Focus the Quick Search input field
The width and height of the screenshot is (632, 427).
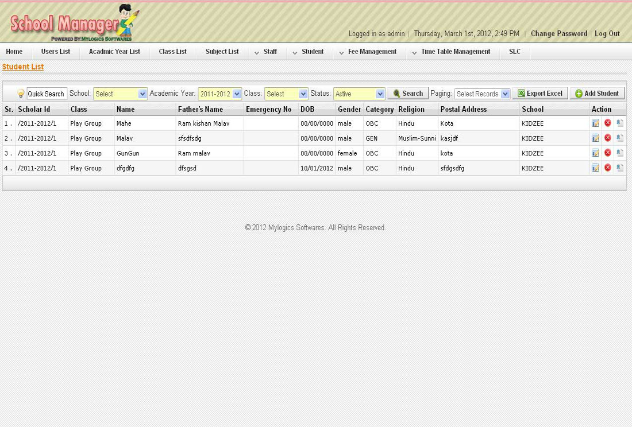47,94
